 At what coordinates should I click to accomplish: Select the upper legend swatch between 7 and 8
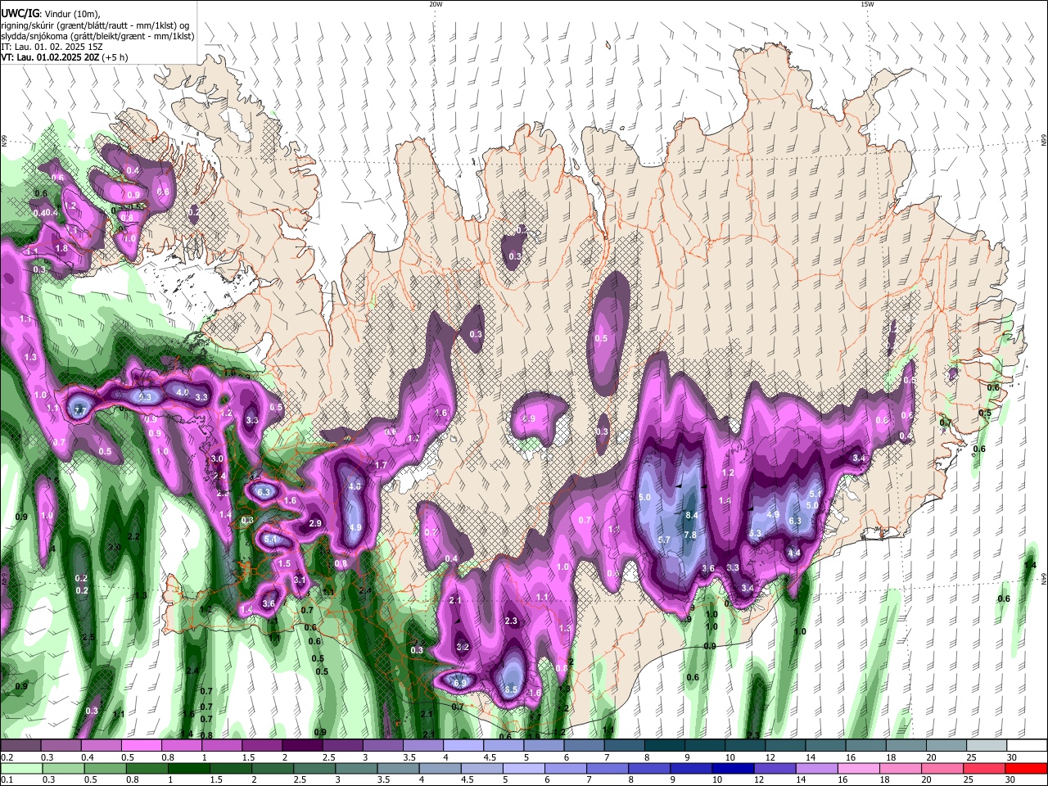(624, 746)
